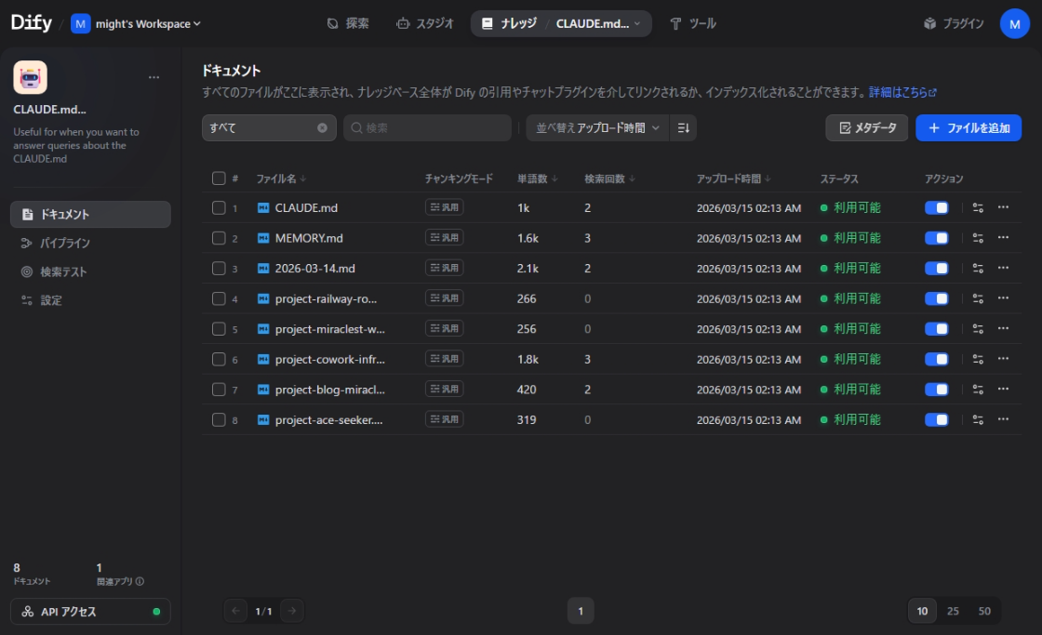Open chunk settings icon for MEMORY.md row
The width and height of the screenshot is (1042, 635).
[978, 238]
